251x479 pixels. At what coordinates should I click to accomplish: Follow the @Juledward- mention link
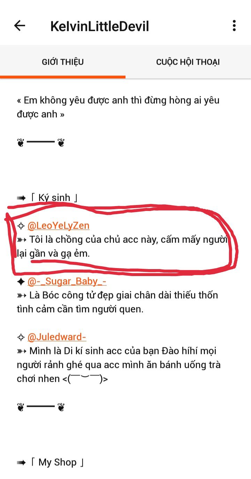(57, 337)
